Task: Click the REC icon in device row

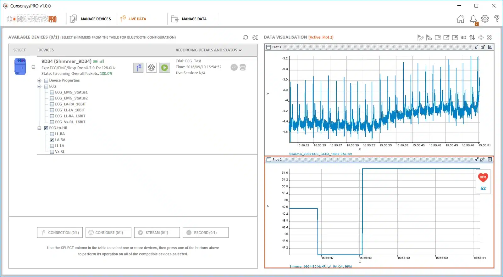Action: point(234,67)
